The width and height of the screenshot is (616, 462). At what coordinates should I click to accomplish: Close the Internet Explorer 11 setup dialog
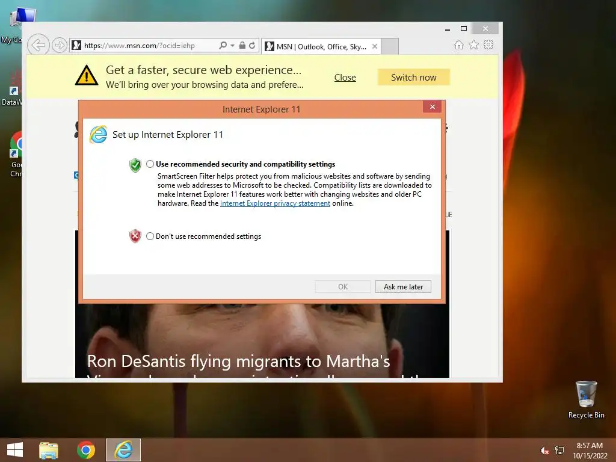pos(432,106)
